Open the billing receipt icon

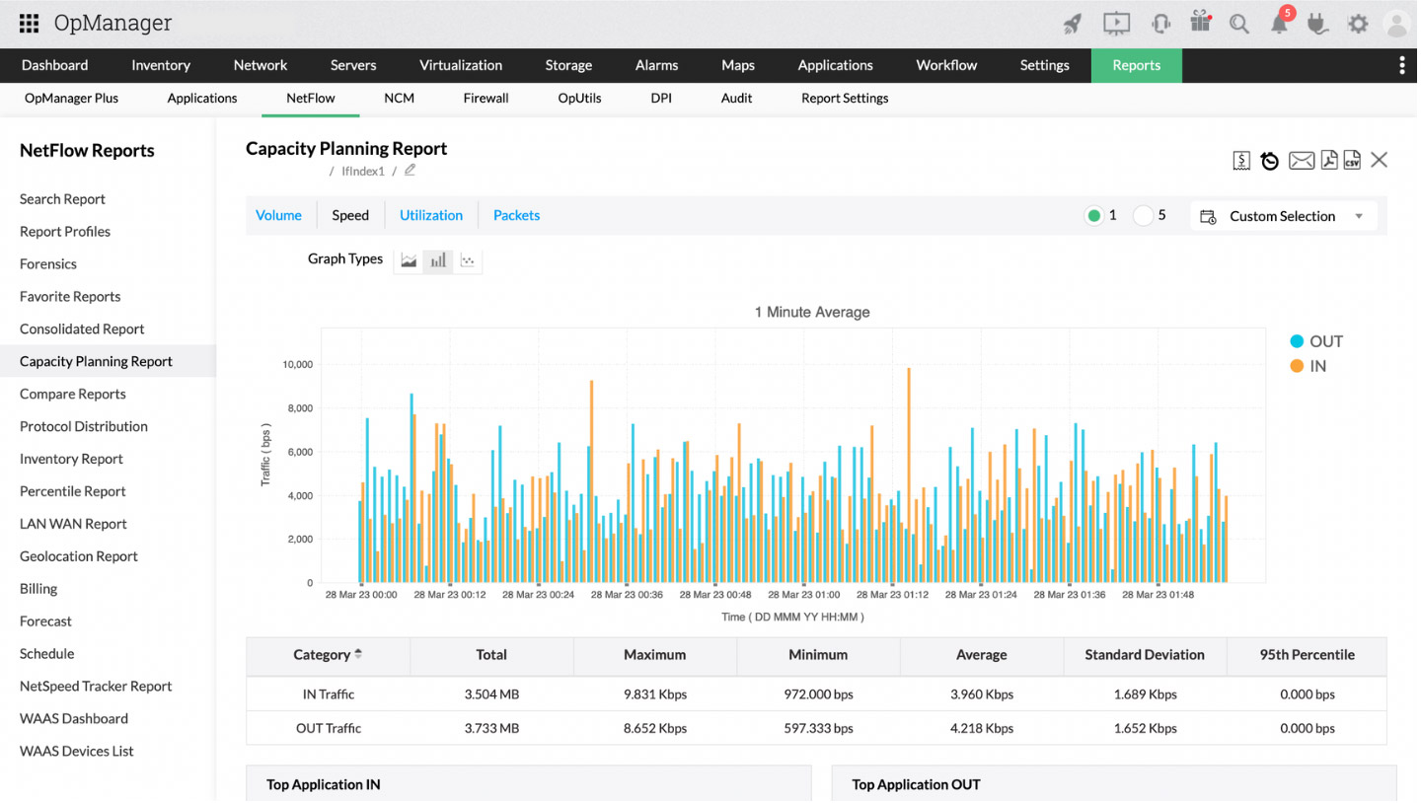coord(1241,161)
